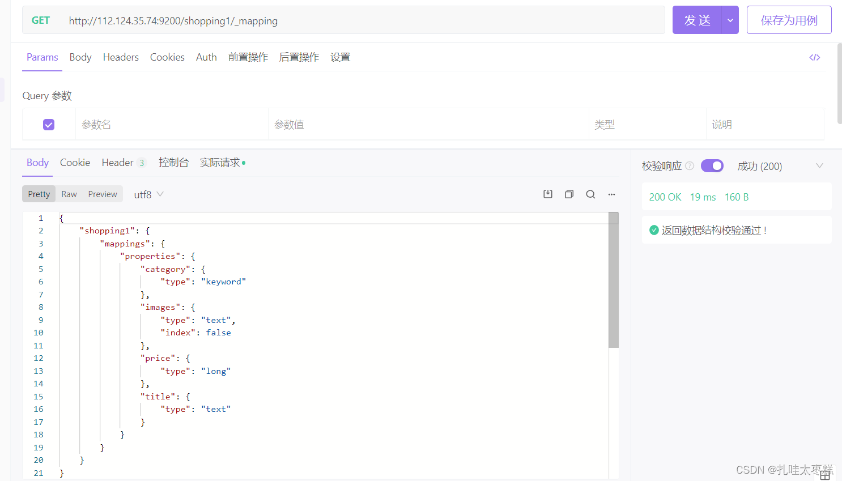Click the false value on line 10
The height and width of the screenshot is (481, 842).
[x=219, y=333]
